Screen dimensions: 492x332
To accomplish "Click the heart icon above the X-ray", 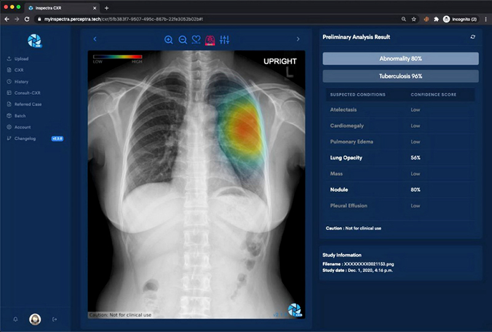I will [196, 40].
